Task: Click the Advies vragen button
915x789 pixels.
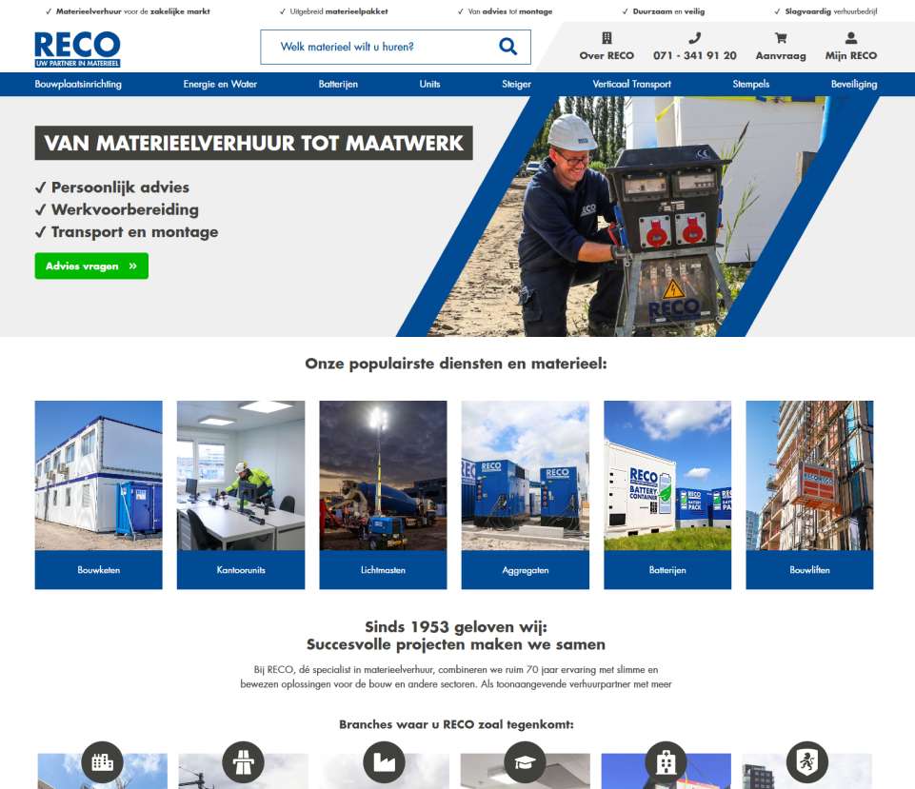Action: tap(91, 266)
